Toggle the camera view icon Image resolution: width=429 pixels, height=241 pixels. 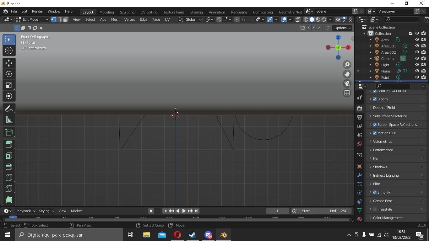point(347,83)
